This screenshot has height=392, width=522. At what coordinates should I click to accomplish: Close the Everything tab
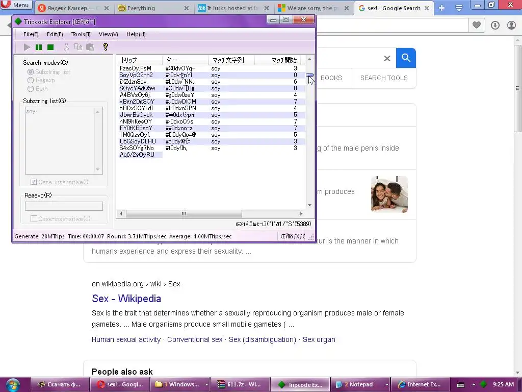click(x=187, y=8)
